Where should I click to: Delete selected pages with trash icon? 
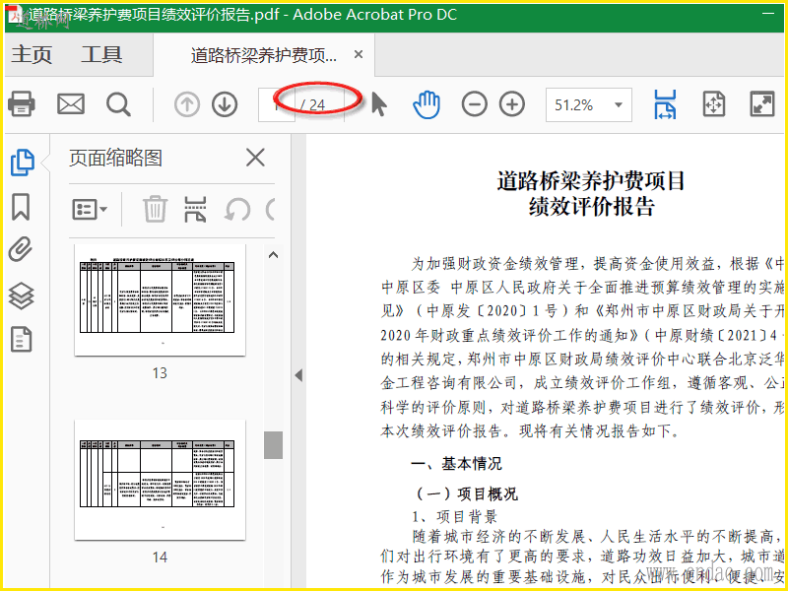[x=155, y=209]
